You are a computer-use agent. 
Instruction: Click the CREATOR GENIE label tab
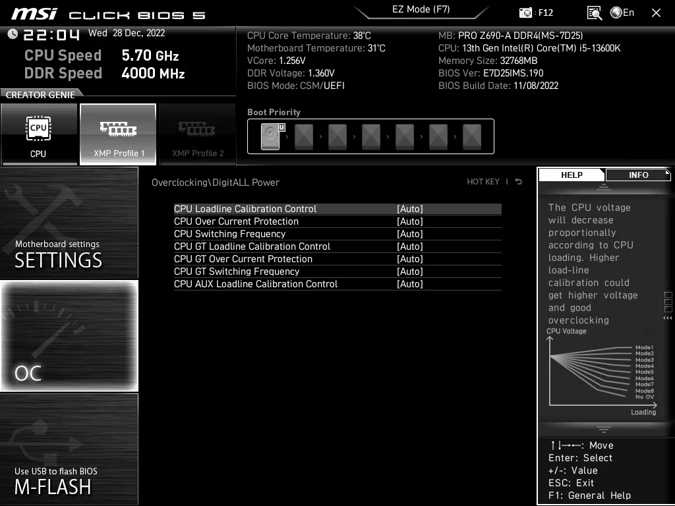(x=40, y=95)
